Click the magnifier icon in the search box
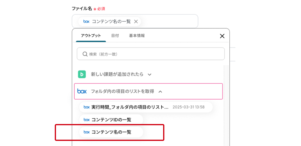This screenshot has height=146, width=301. click(85, 54)
